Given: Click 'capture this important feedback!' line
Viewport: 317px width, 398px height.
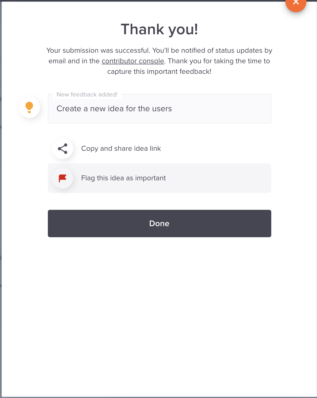Looking at the screenshot, I should (x=159, y=71).
